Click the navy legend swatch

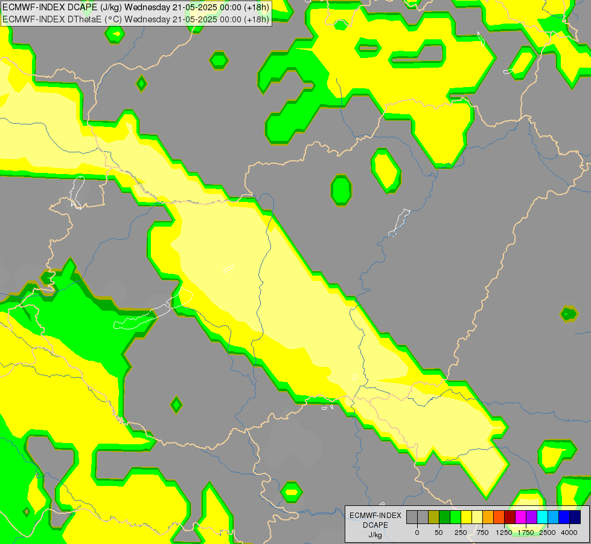(575, 517)
